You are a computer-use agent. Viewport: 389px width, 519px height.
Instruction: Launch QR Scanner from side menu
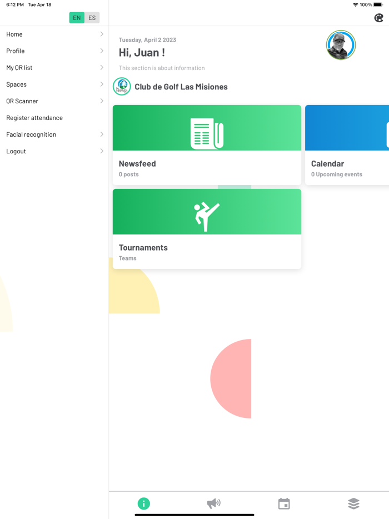[x=54, y=101]
